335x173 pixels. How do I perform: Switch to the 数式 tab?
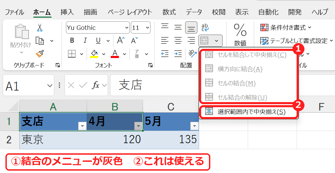click(169, 12)
